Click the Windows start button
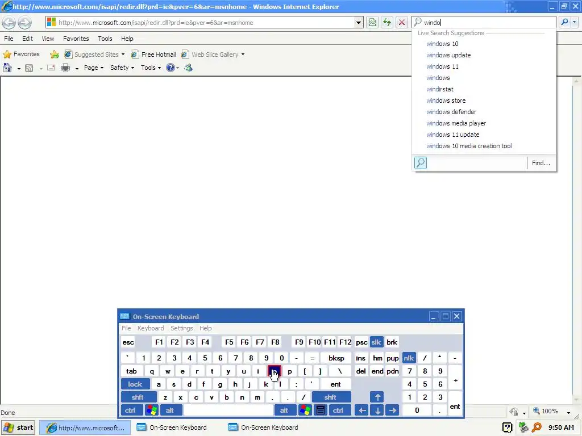 (x=19, y=428)
